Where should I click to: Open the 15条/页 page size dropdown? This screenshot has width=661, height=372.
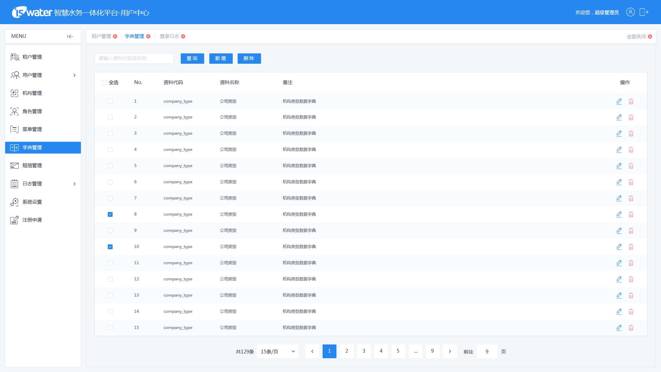click(277, 351)
